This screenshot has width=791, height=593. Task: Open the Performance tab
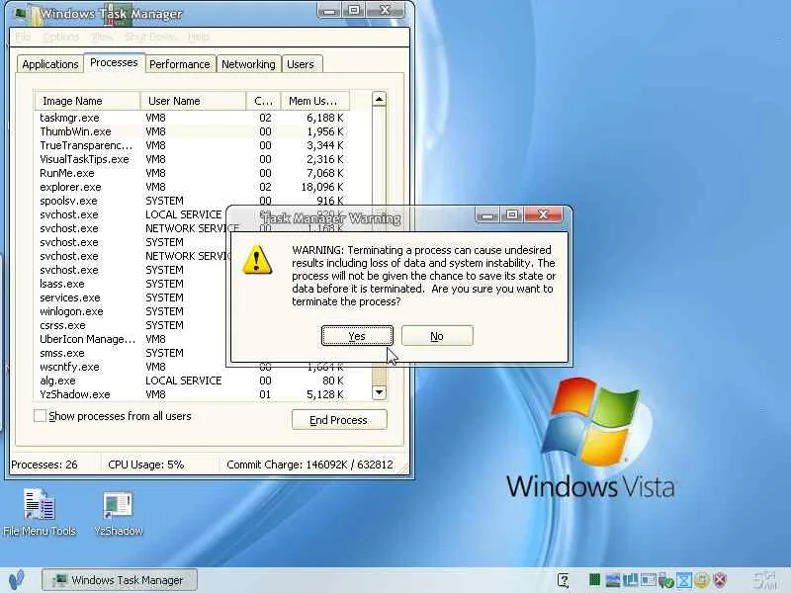click(180, 64)
